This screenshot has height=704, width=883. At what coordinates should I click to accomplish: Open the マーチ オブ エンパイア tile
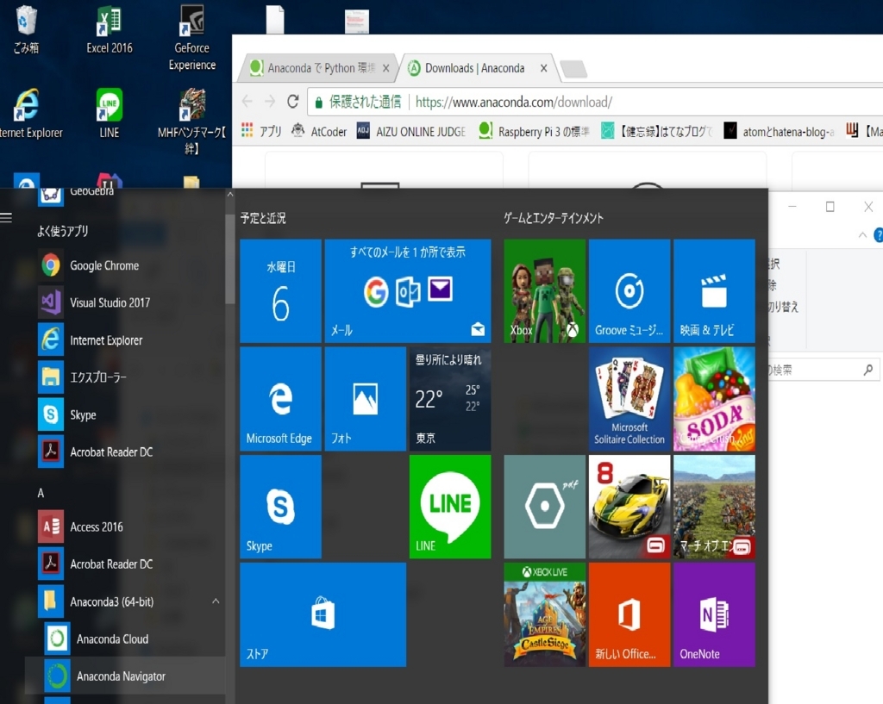[x=714, y=507]
